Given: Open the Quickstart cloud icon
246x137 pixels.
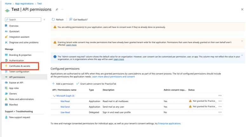Looking at the screenshot, I should [x=6, y=31].
